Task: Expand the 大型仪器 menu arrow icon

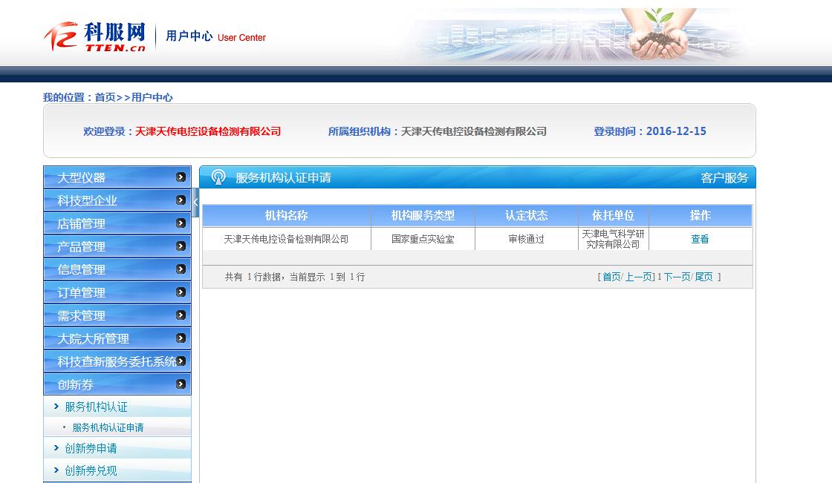Action: pyautogui.click(x=181, y=177)
